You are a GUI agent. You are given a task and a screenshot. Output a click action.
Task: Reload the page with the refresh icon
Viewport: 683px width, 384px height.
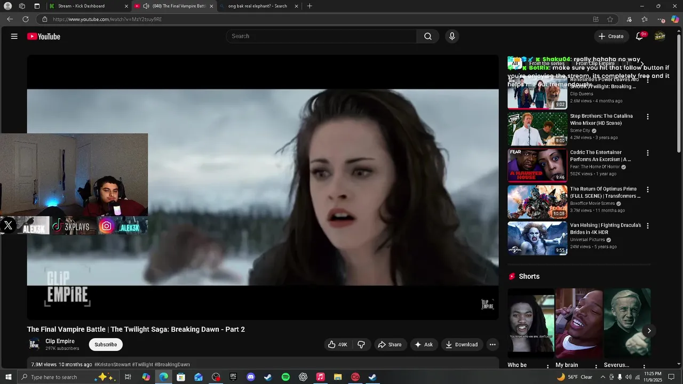pyautogui.click(x=25, y=19)
